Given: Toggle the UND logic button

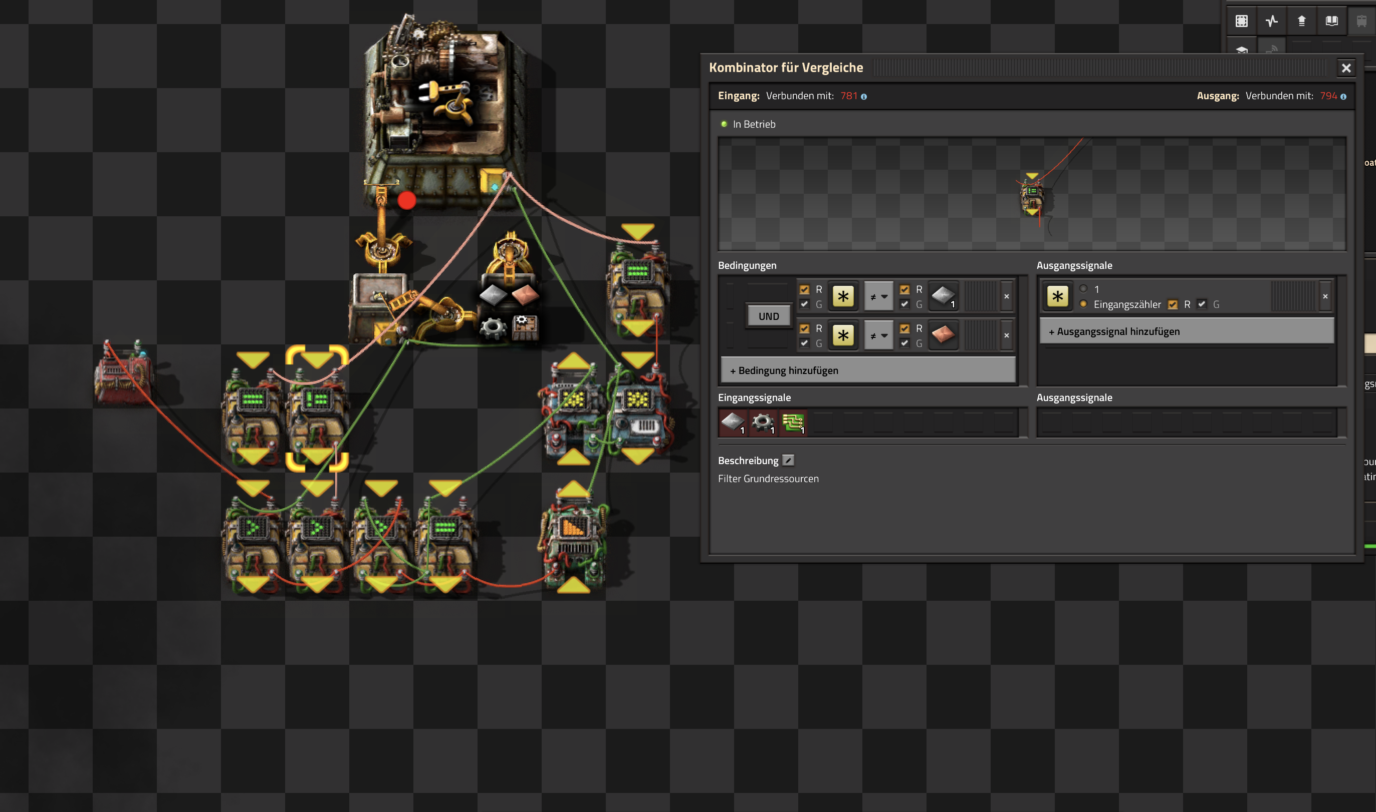Looking at the screenshot, I should click(769, 316).
